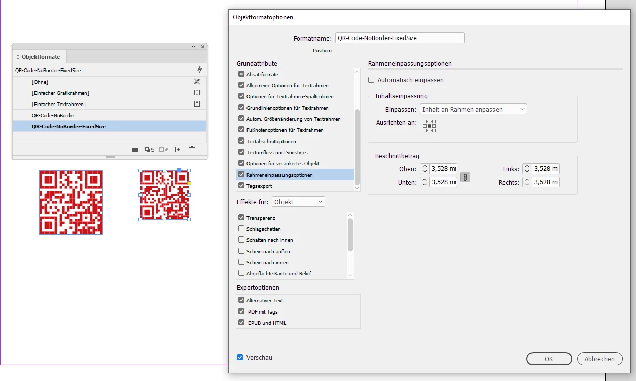Open the Objektformate panel menu icon

coord(201,57)
